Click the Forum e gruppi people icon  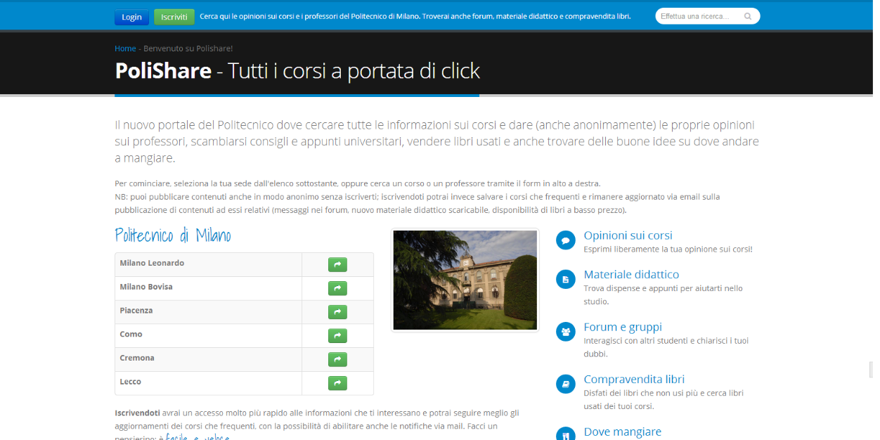click(566, 332)
